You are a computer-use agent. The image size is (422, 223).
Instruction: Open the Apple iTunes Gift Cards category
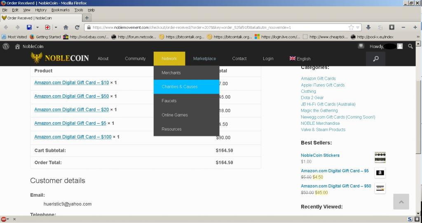[323, 85]
